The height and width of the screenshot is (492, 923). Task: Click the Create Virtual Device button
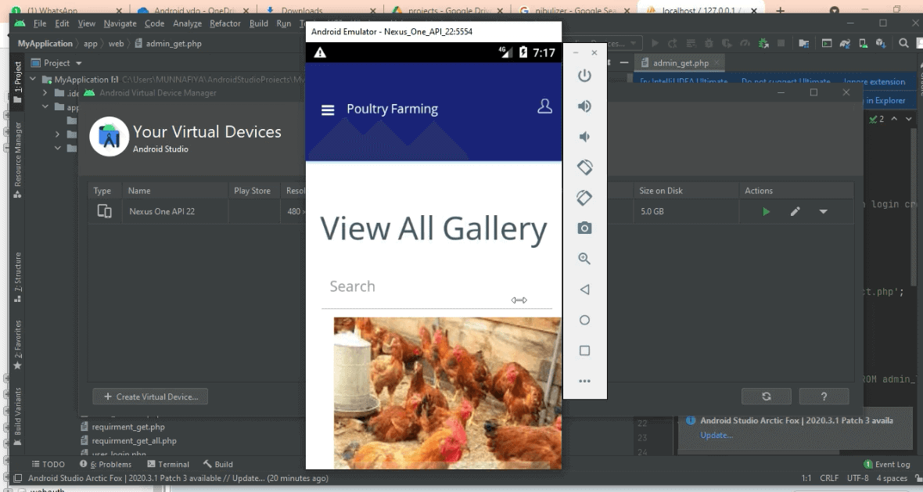point(150,397)
